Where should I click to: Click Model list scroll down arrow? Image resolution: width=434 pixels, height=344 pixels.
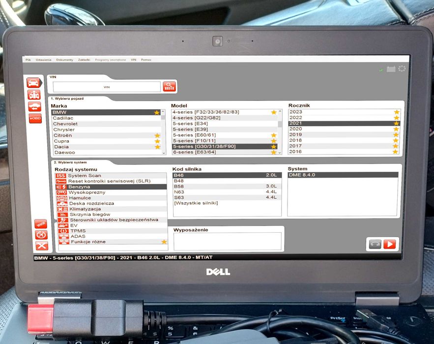click(x=280, y=153)
